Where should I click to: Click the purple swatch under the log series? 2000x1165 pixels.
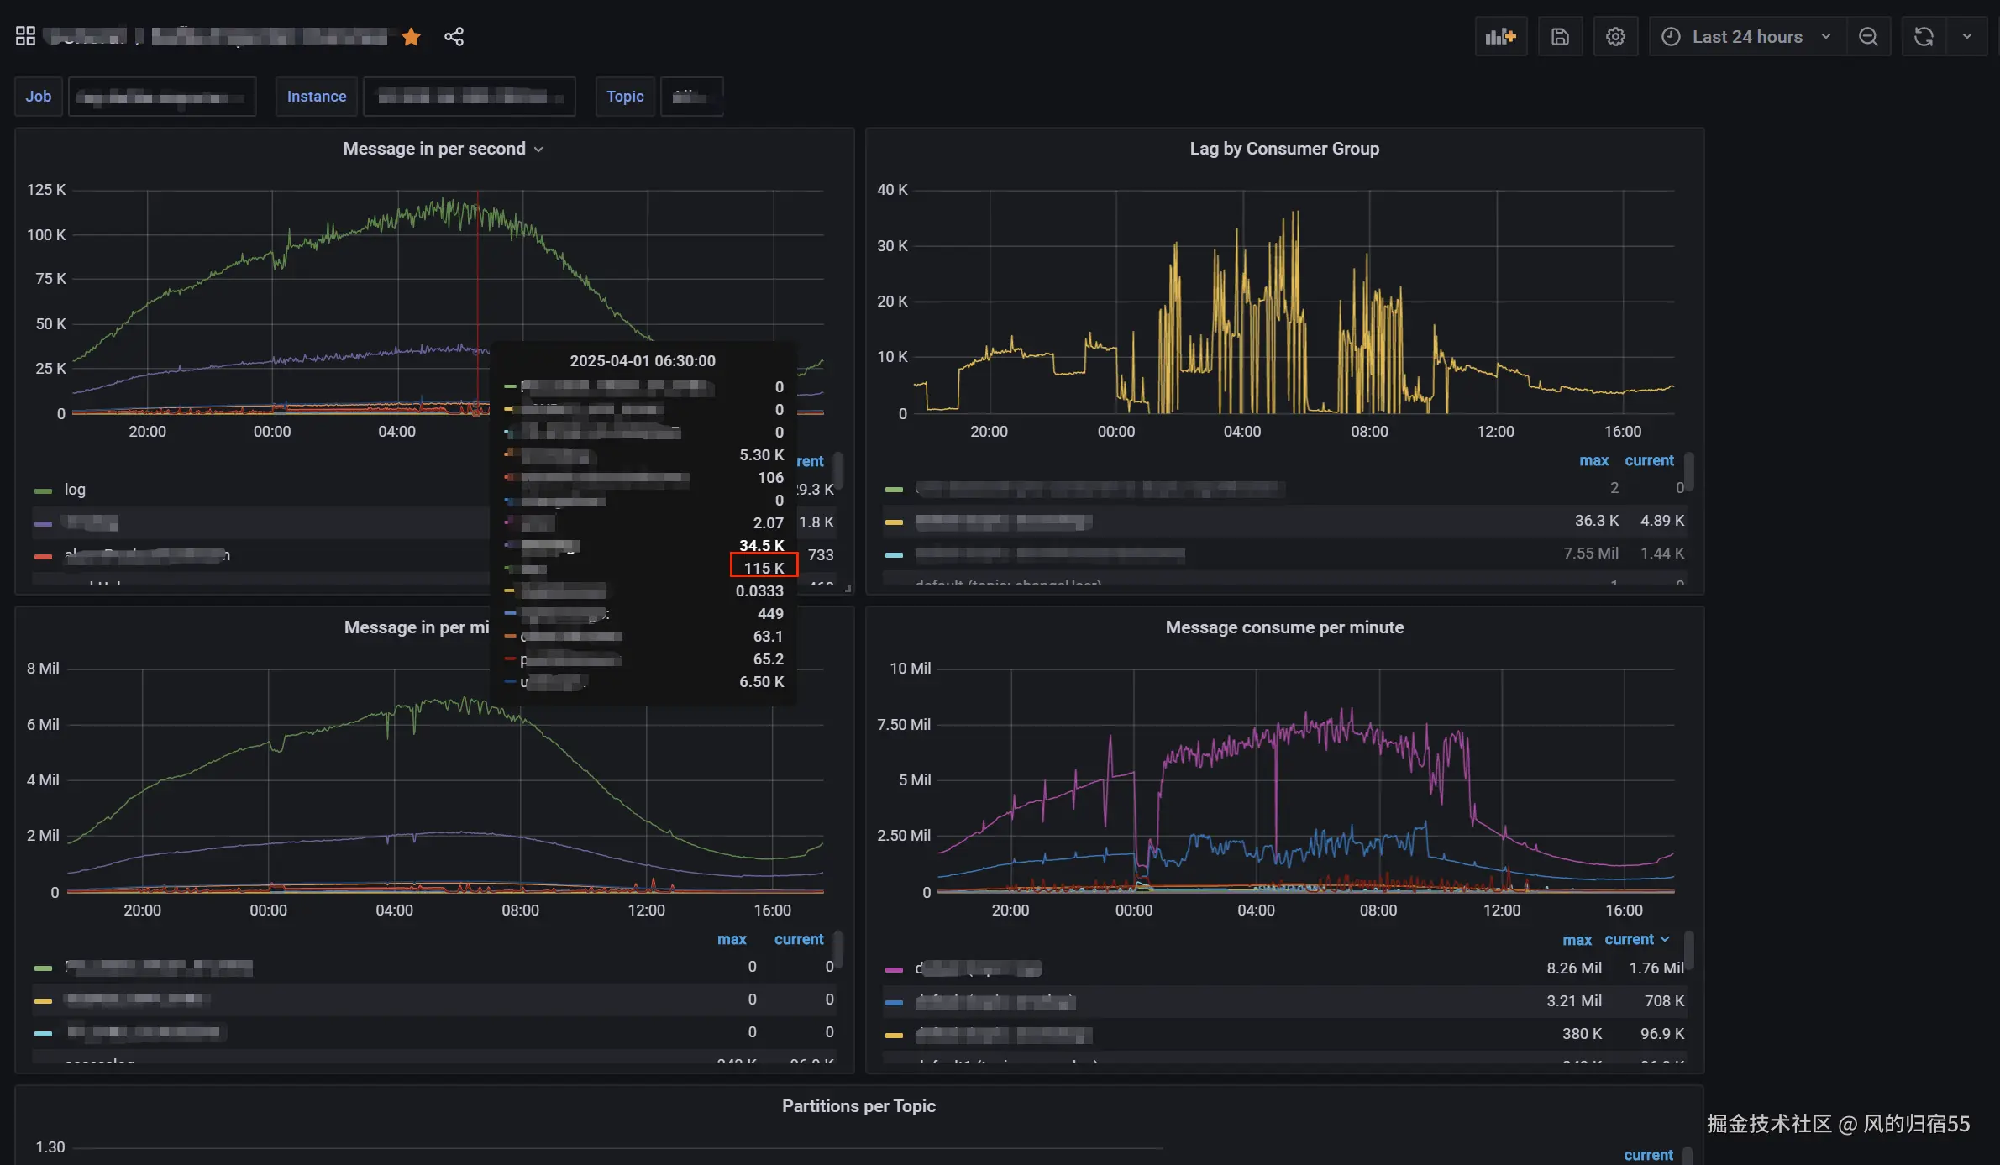[43, 523]
